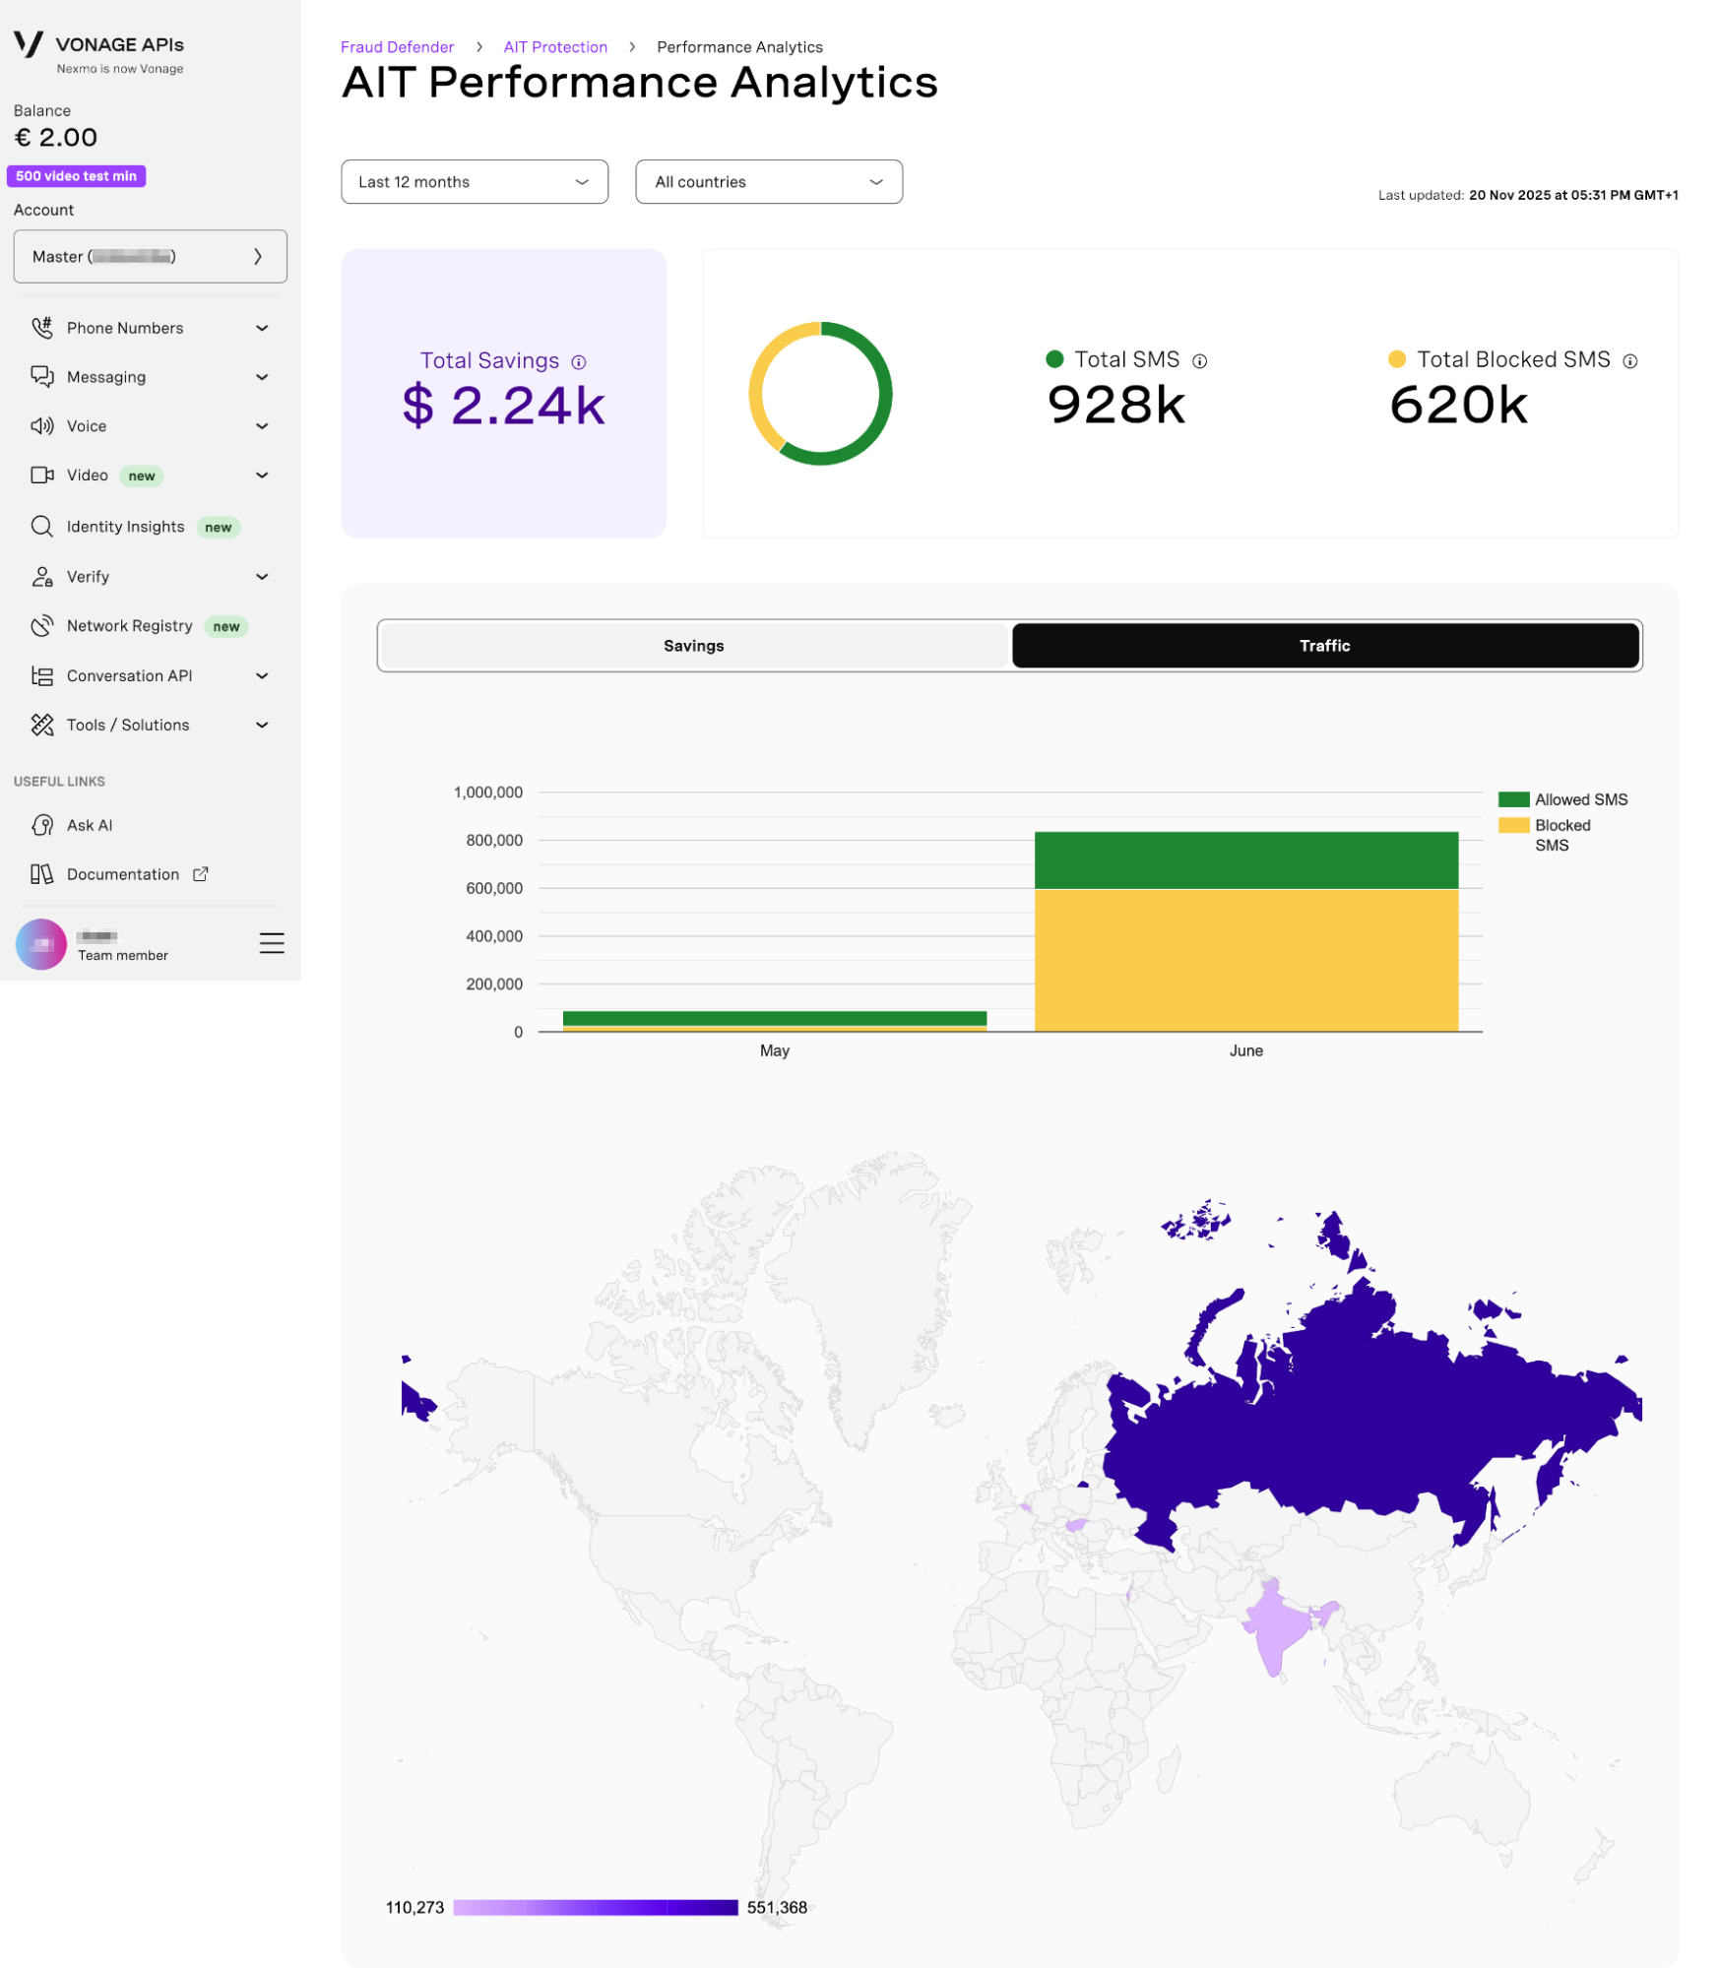Click the Verify lock icon
Viewport: 1719px width, 1968px height.
pyautogui.click(x=42, y=577)
